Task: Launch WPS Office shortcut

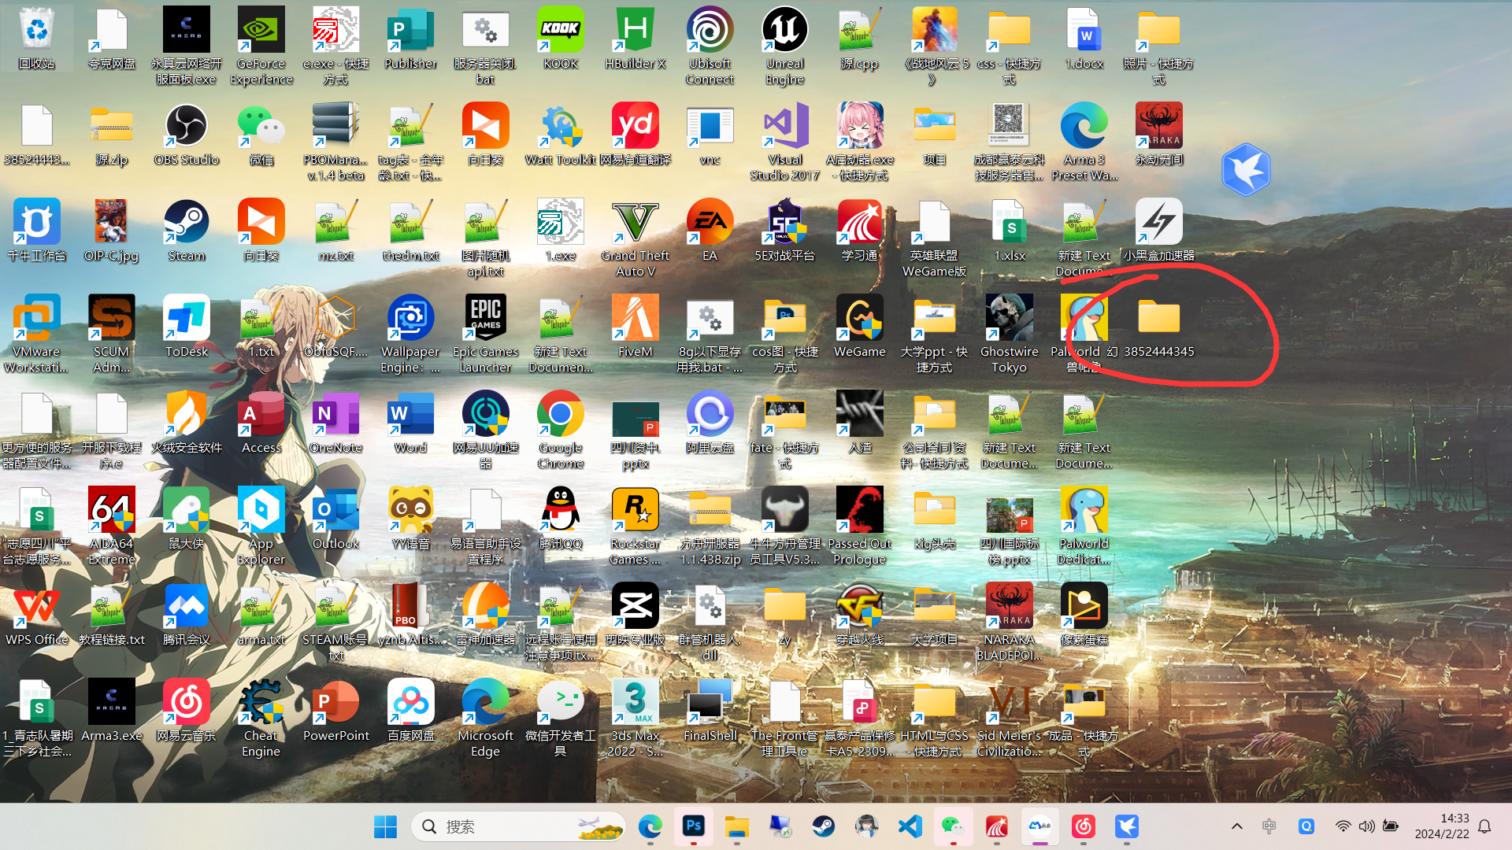Action: (37, 615)
